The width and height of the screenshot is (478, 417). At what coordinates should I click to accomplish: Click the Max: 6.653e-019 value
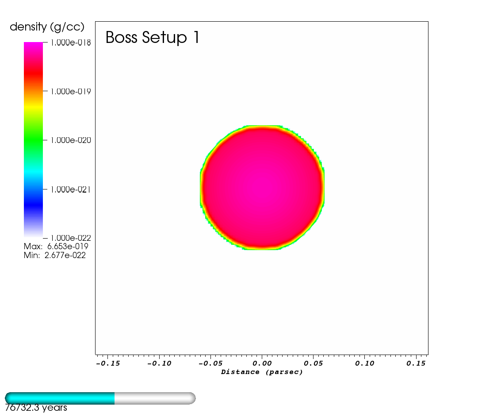coord(56,247)
